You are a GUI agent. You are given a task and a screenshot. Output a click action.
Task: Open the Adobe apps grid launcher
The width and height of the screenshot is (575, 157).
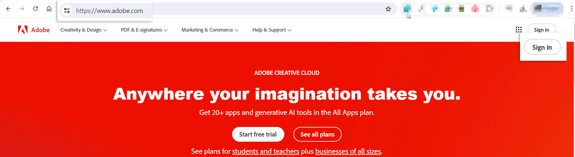(518, 29)
